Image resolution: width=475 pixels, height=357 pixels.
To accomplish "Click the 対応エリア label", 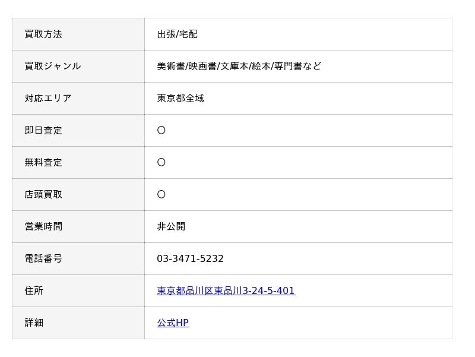I will tap(47, 98).
